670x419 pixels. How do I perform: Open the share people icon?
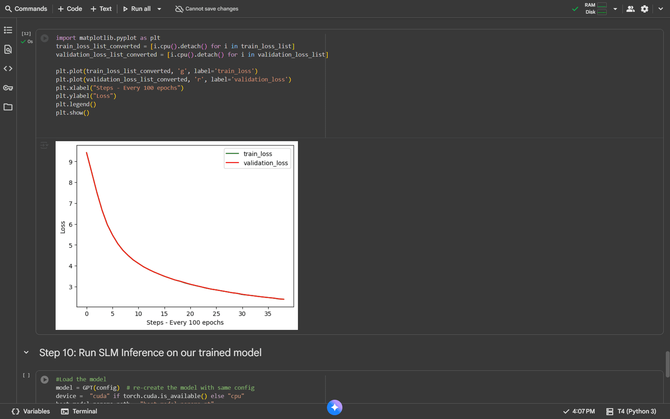[630, 9]
